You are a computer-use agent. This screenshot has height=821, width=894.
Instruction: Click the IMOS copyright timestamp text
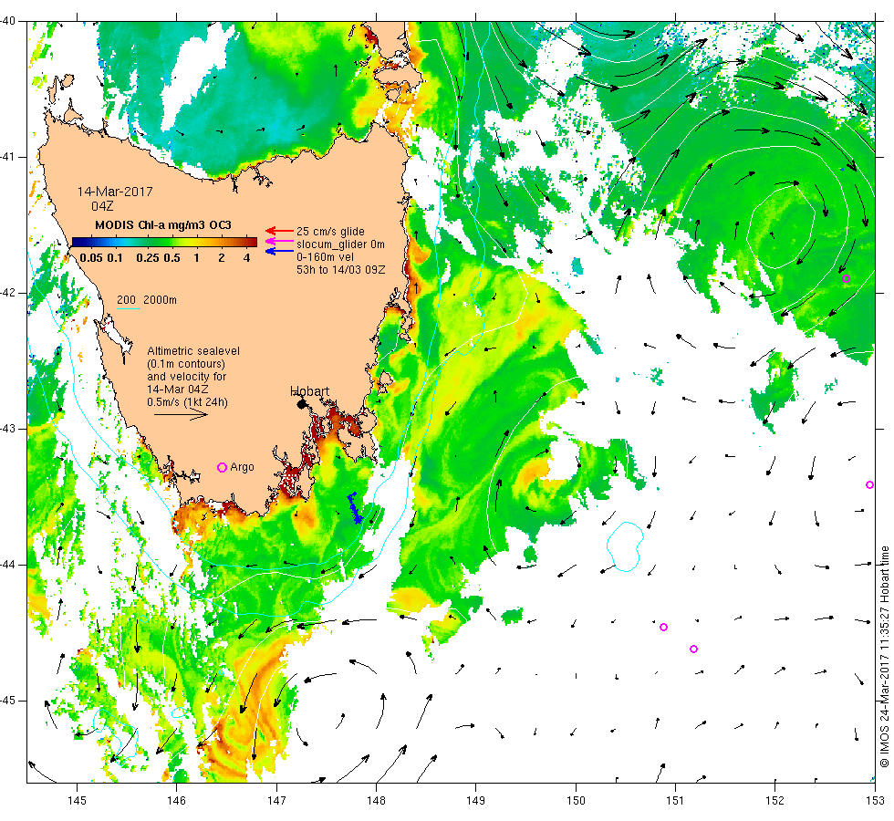(884, 656)
